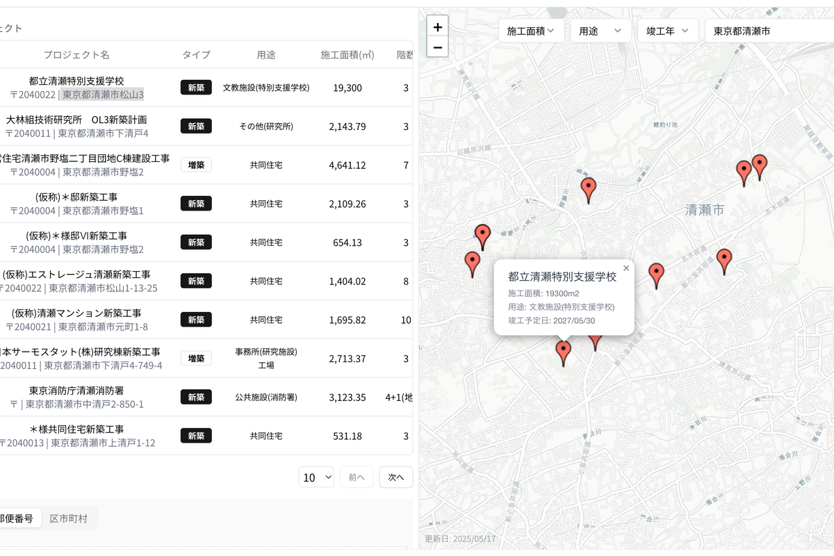
Task: Switch to the 区市町村 tab
Action: coord(69,518)
